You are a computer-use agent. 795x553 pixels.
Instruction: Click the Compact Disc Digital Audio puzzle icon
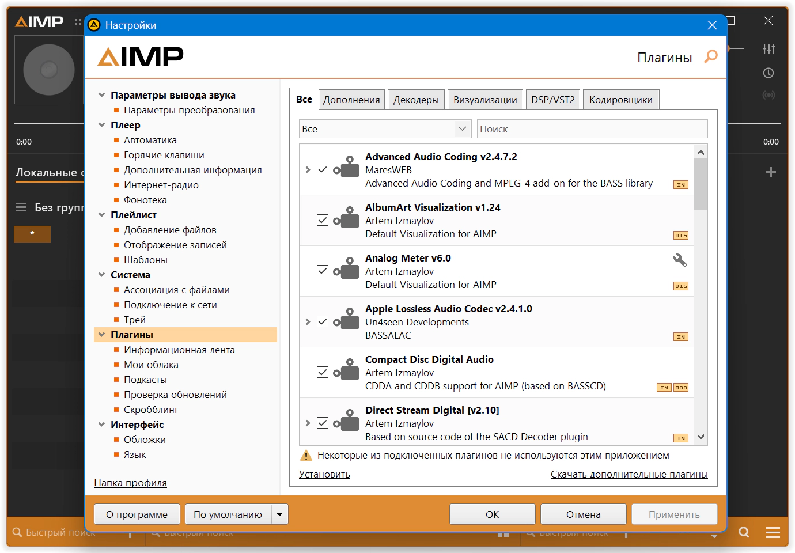346,370
